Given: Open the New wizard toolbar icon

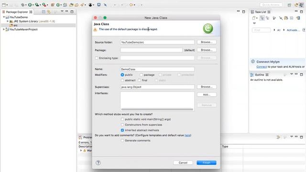Looking at the screenshot, I should pos(4,5).
